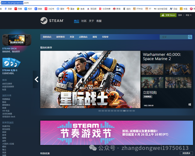Open the 脉脉 bookmark

(38, 9)
